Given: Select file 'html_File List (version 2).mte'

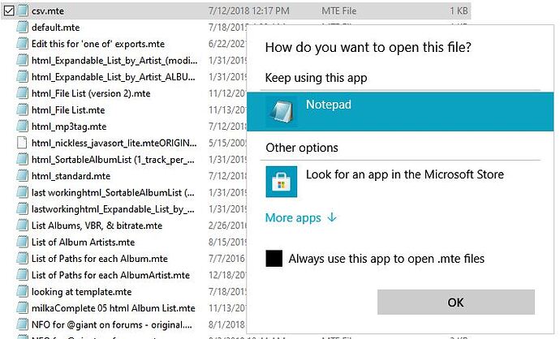Looking at the screenshot, I should pyautogui.click(x=91, y=93).
